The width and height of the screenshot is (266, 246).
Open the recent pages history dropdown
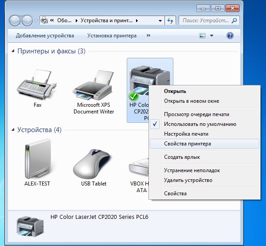pyautogui.click(x=36, y=21)
